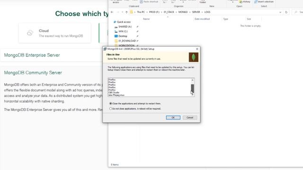The image size is (303, 170).
Task: Click the up arrow of the application list scrollbar
Action: click(x=192, y=80)
